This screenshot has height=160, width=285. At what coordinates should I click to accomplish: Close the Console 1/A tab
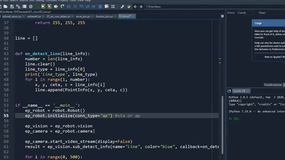[248, 91]
